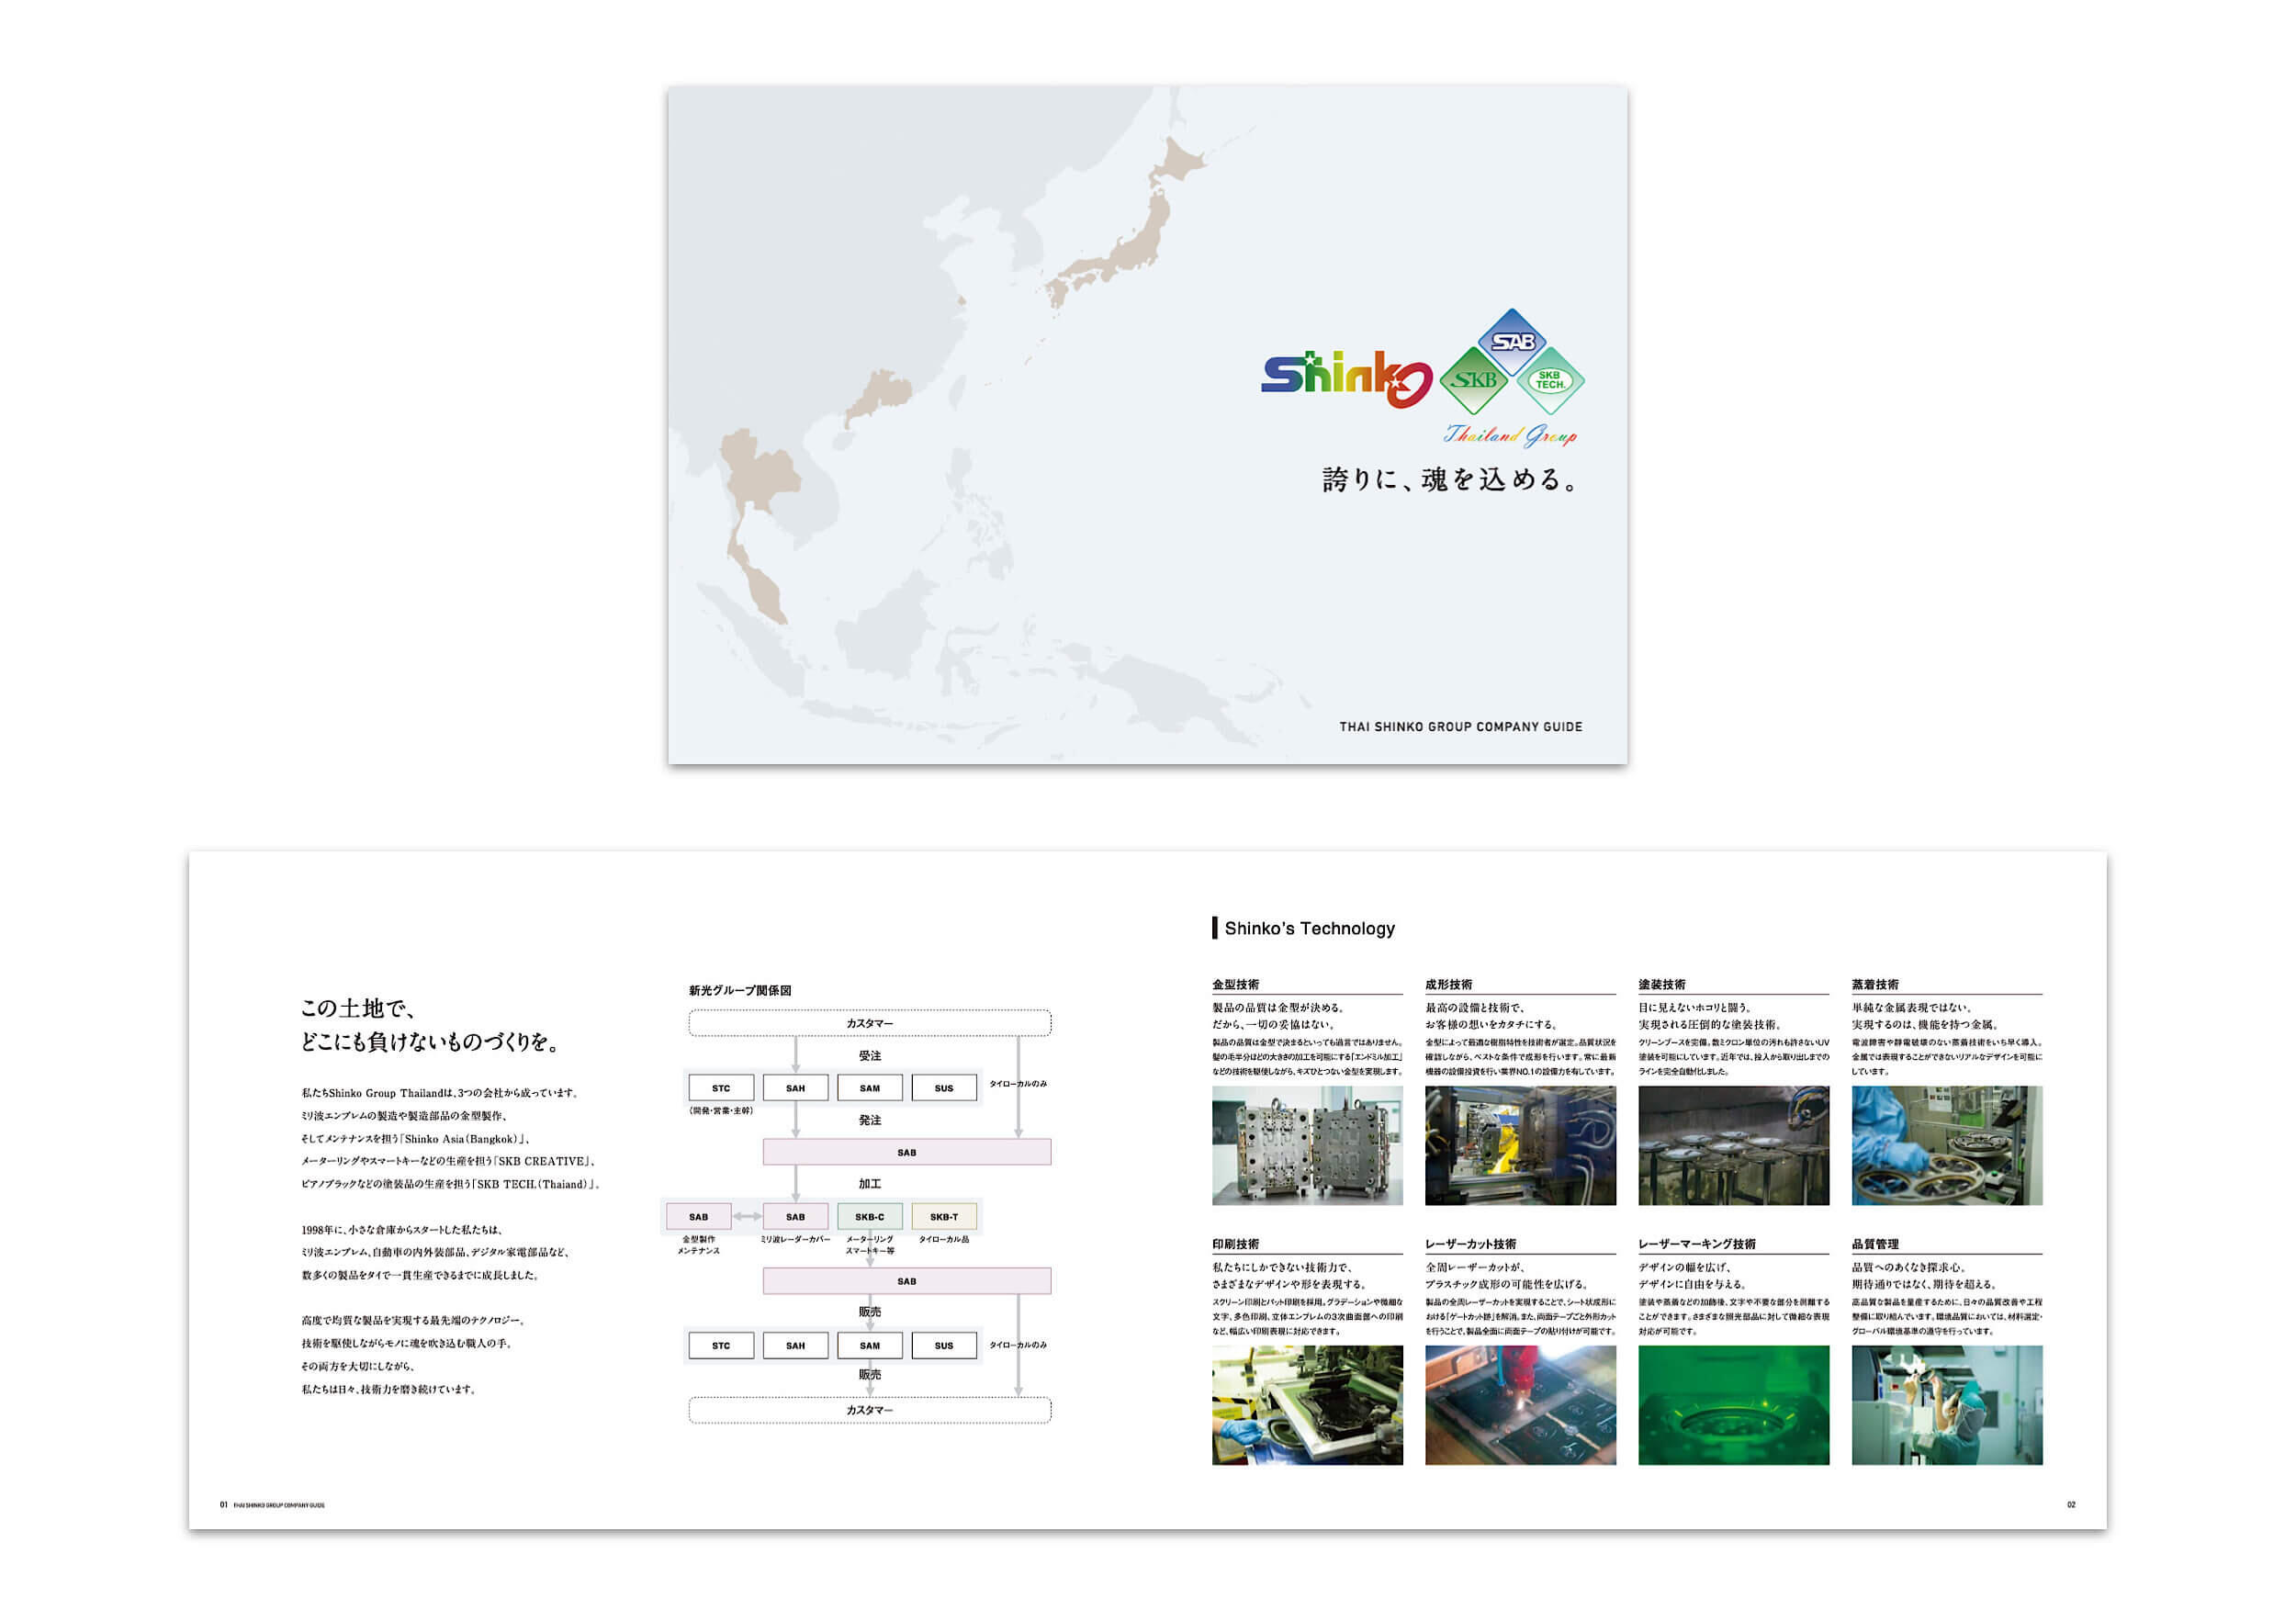Click the 蒸着技術 heading
The image size is (2296, 1622).
pyautogui.click(x=1874, y=984)
